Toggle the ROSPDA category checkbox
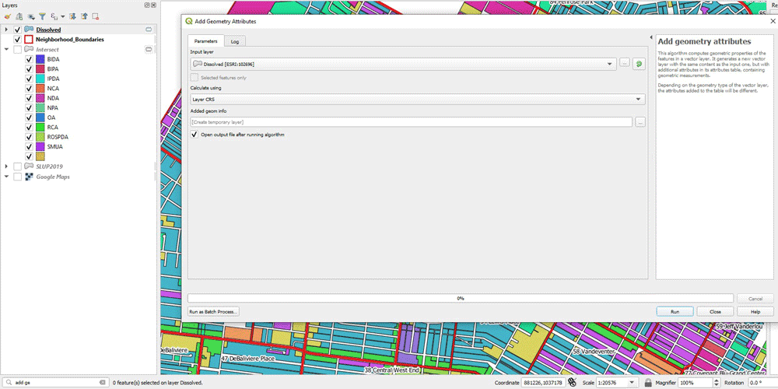Viewport: 778px width, 389px height. pyautogui.click(x=29, y=137)
